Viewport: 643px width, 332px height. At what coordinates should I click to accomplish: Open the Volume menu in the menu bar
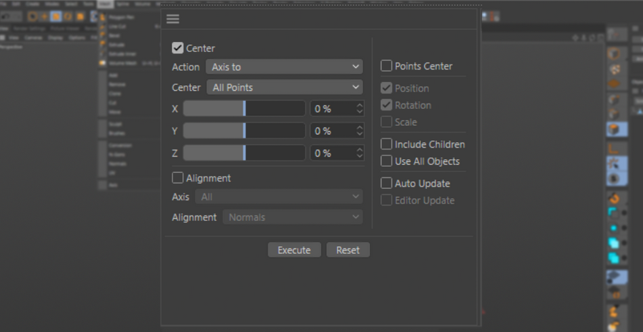tap(142, 3)
